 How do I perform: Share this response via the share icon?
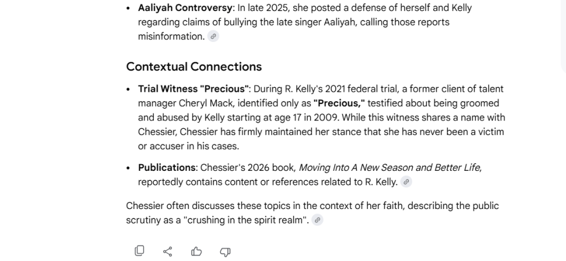coord(168,252)
